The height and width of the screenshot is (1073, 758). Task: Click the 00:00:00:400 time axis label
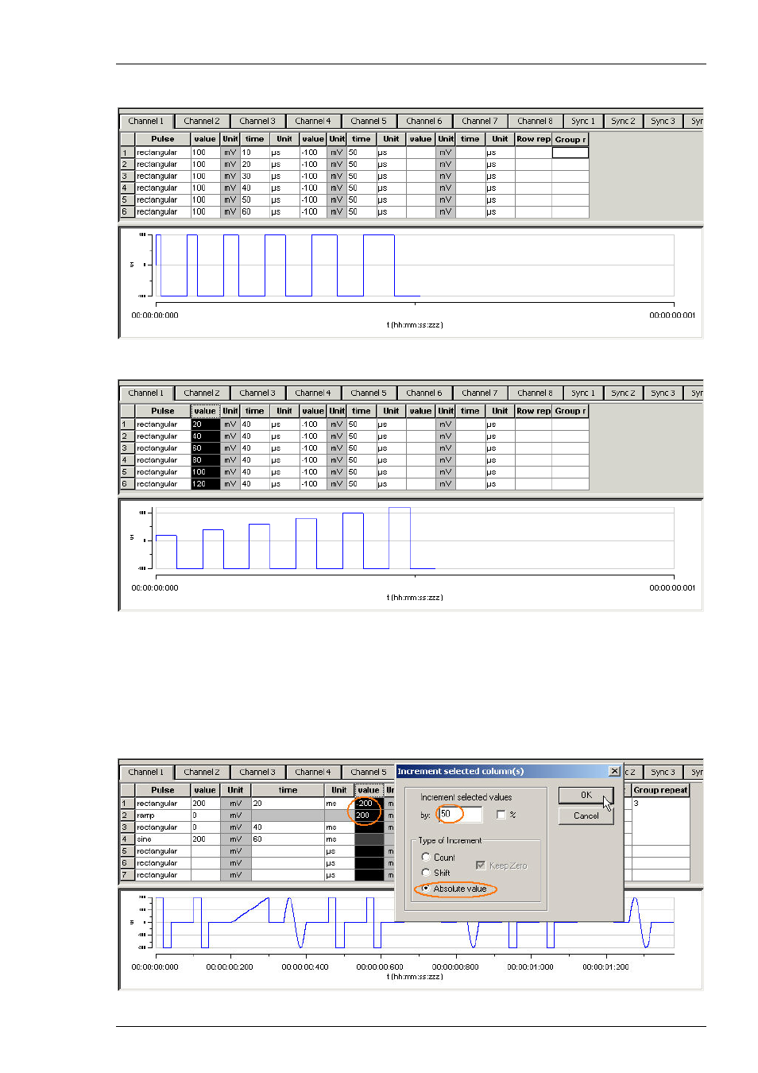pyautogui.click(x=304, y=967)
